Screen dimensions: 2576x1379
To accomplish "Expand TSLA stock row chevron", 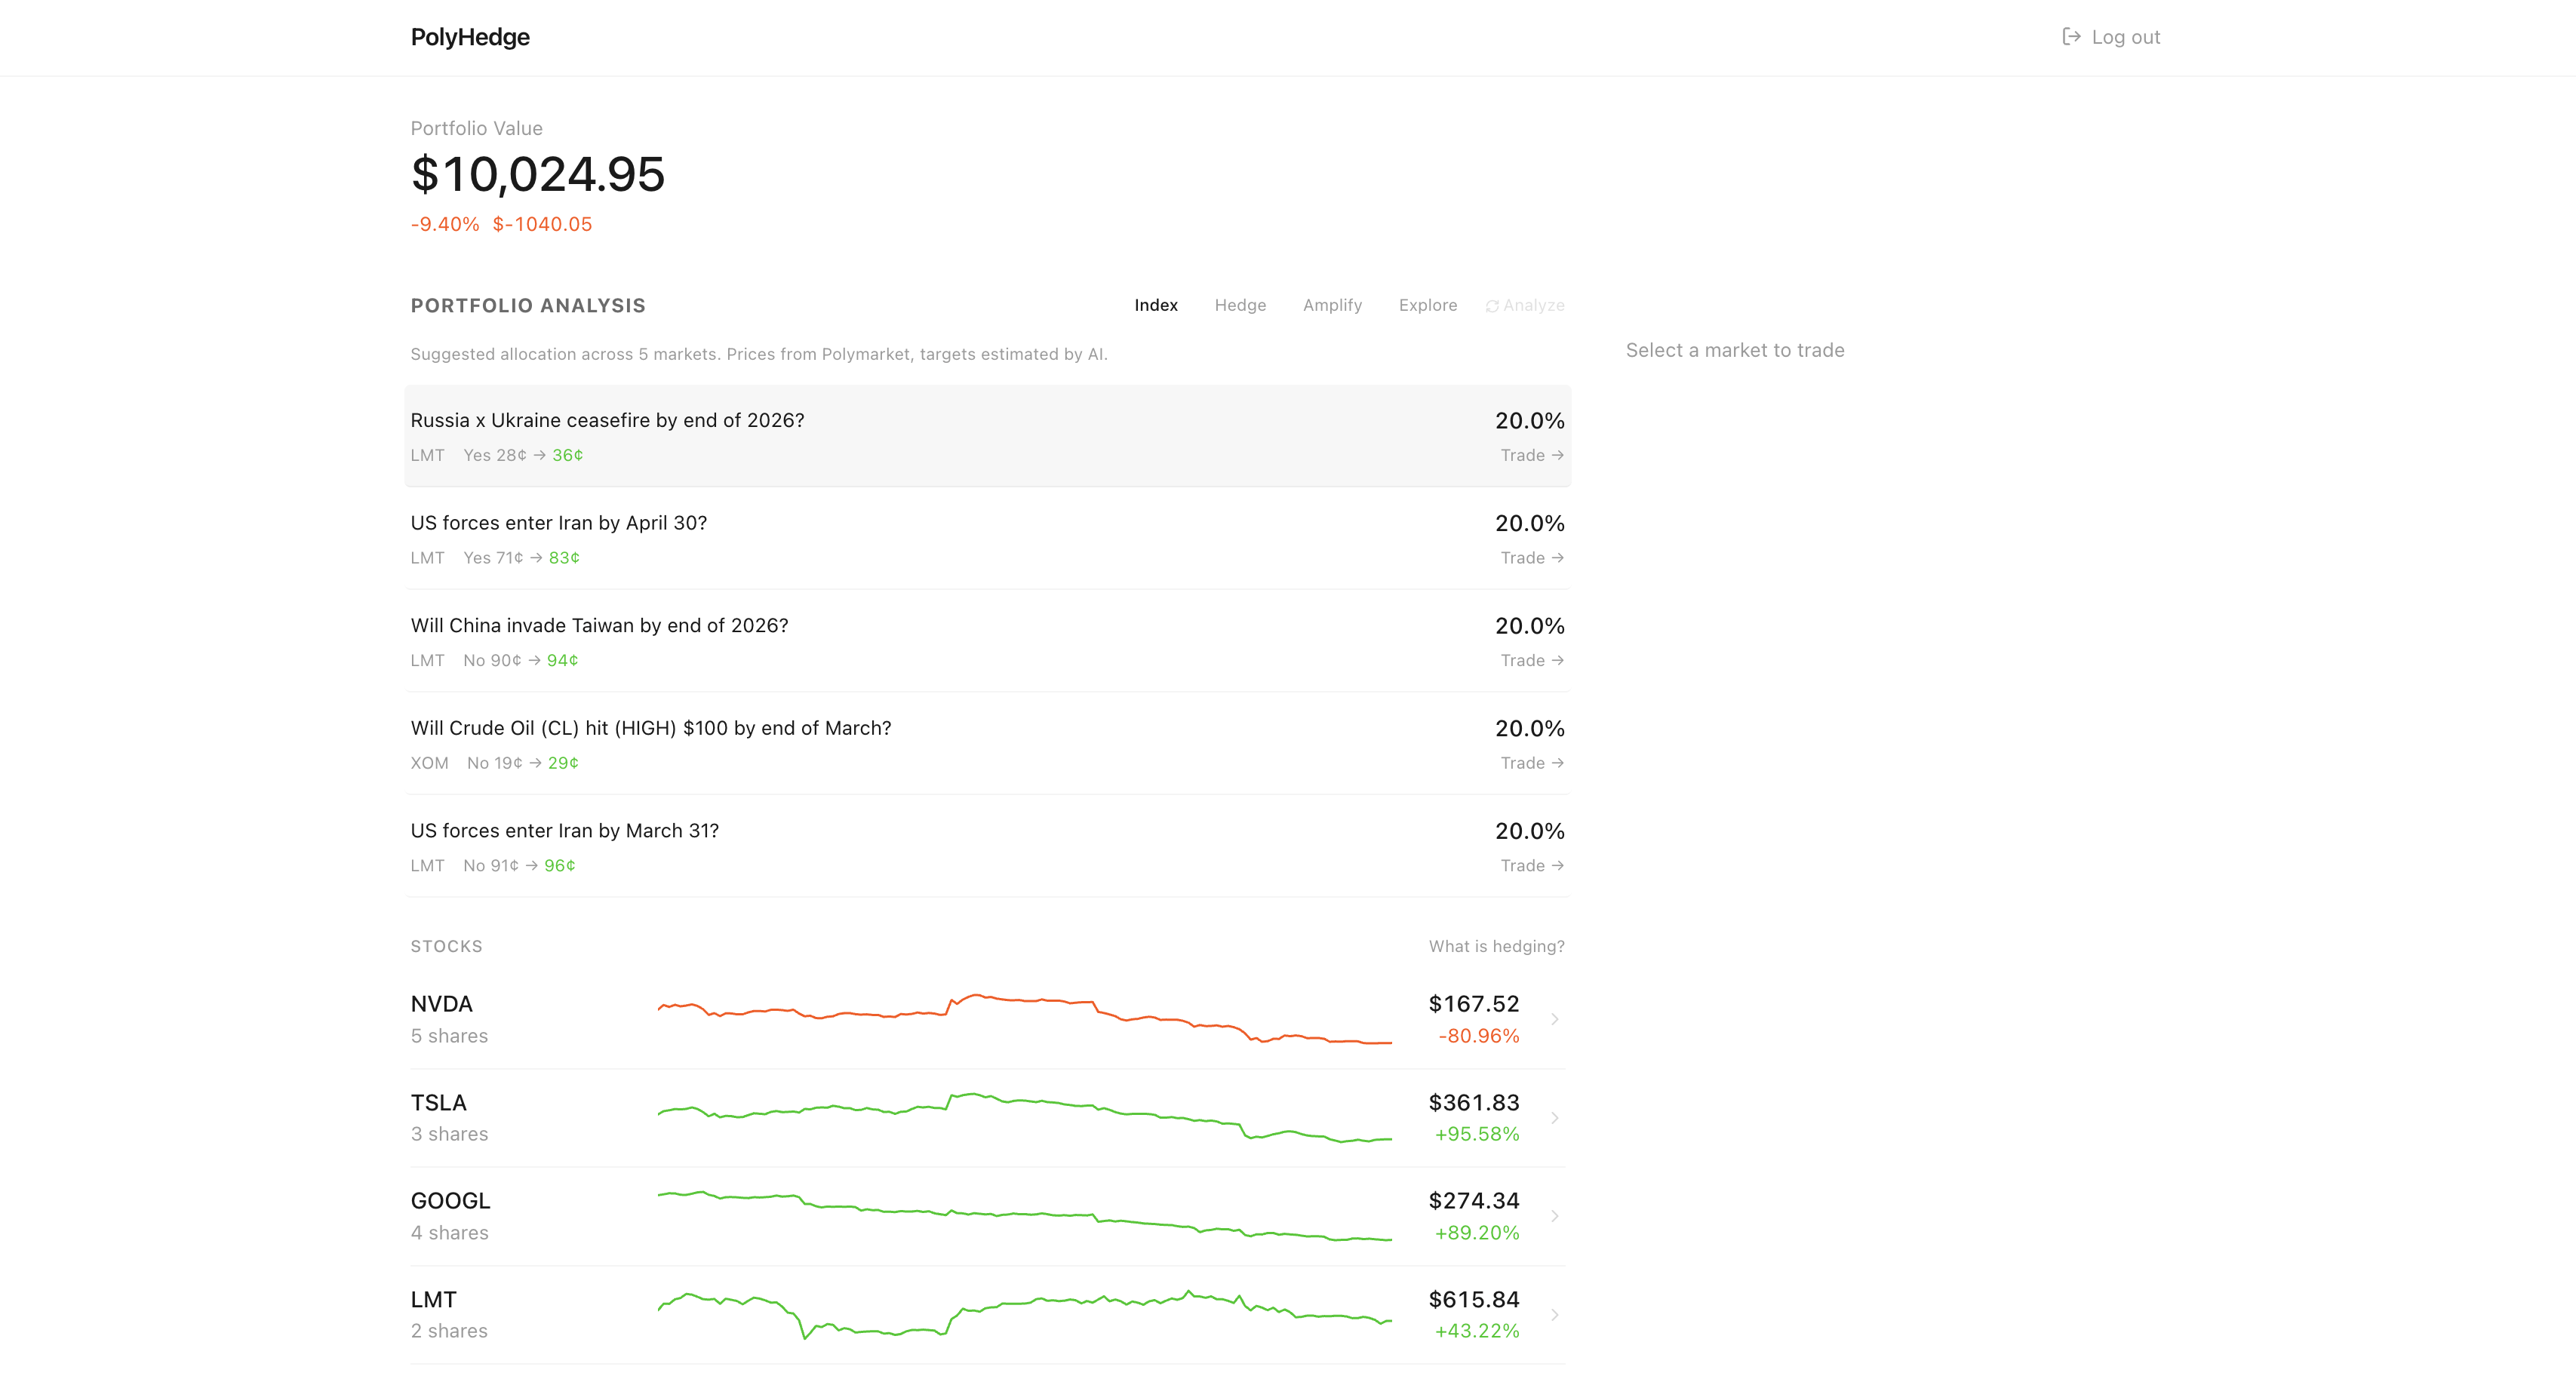I will pos(1554,1118).
